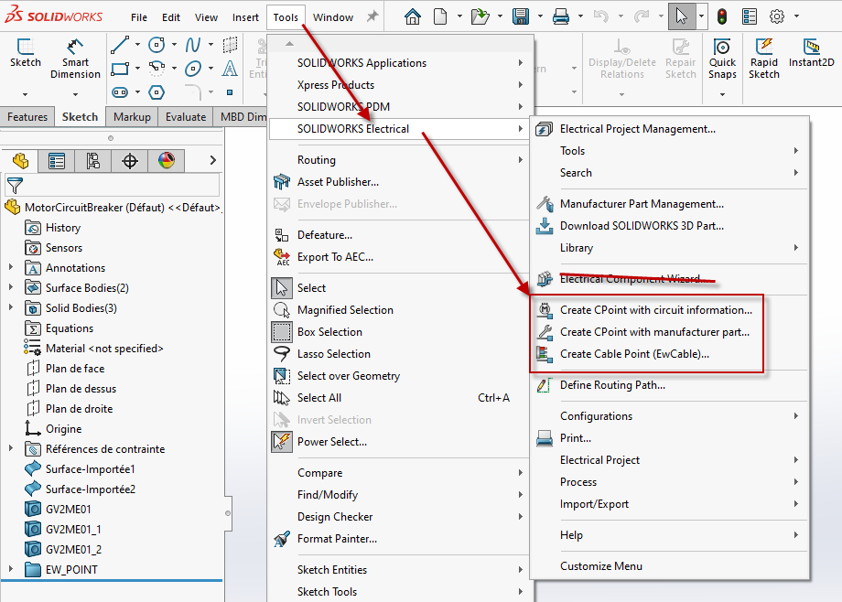Pin the menu bar with pushpin

372,16
